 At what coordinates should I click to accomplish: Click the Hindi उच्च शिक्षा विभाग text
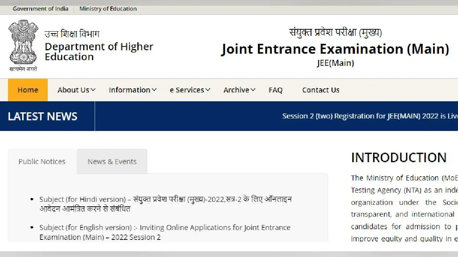(72, 34)
